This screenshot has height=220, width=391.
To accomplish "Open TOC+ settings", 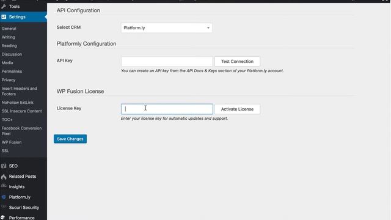I will coord(7,120).
